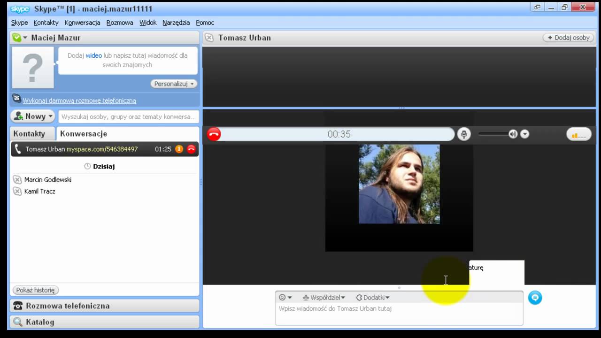Click Wykonaj darmową rozmowę telefoniczną link
This screenshot has height=338, width=601.
pos(79,100)
